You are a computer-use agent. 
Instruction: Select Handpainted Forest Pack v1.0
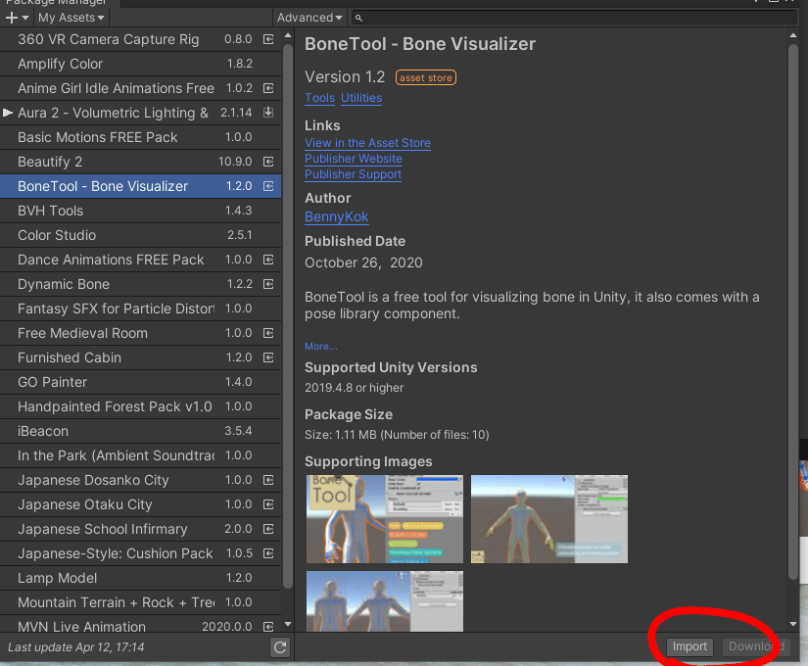pyautogui.click(x=140, y=406)
